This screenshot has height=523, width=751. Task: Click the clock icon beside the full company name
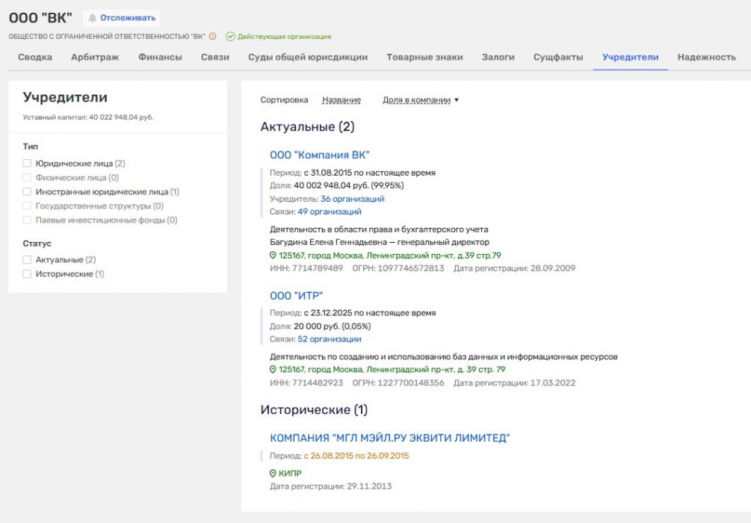[x=213, y=36]
